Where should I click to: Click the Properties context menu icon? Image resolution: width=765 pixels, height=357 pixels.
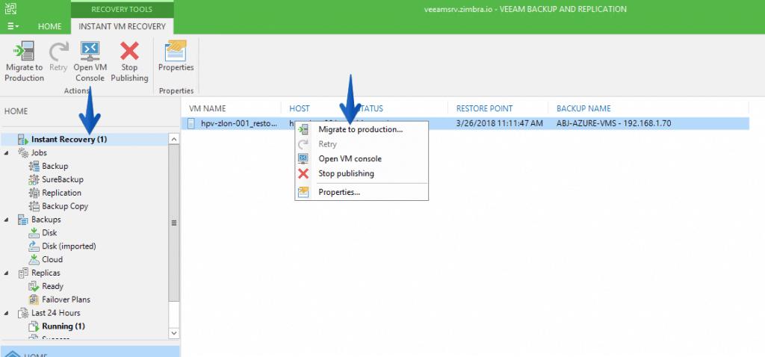(x=303, y=192)
